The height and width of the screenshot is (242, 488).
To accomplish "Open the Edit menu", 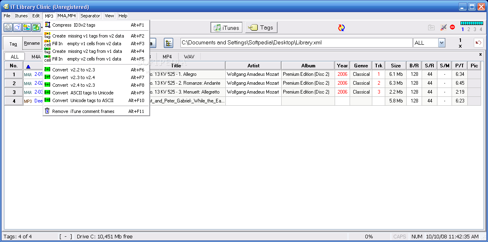I will [36, 16].
